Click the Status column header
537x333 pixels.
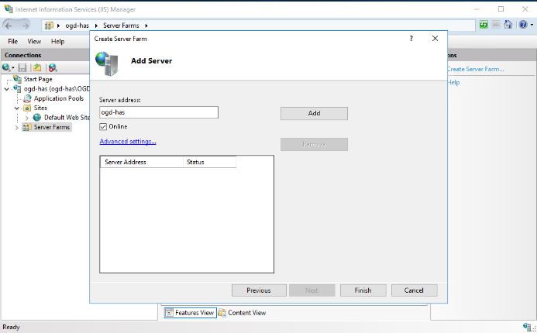pyautogui.click(x=209, y=162)
